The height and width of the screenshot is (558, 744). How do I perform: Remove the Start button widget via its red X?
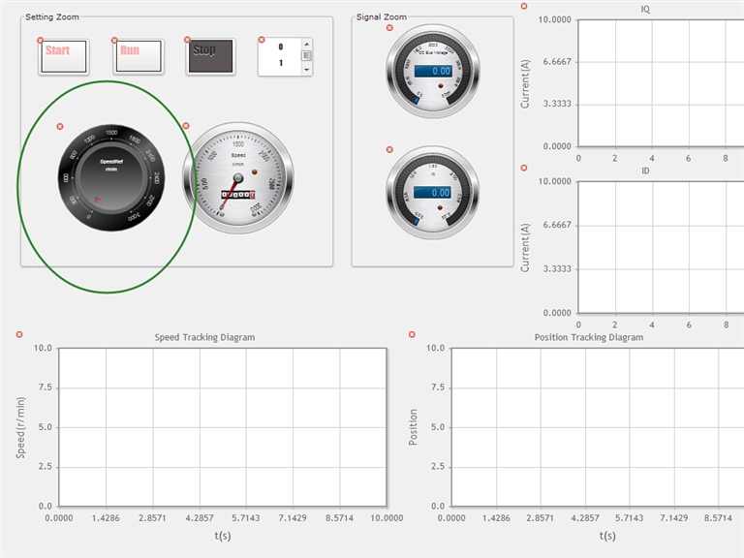[41, 41]
